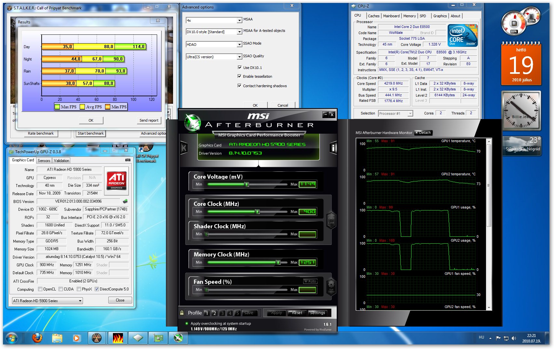Launch Windows Media Player taskbar icon
The height and width of the screenshot is (349, 554).
pos(76,338)
